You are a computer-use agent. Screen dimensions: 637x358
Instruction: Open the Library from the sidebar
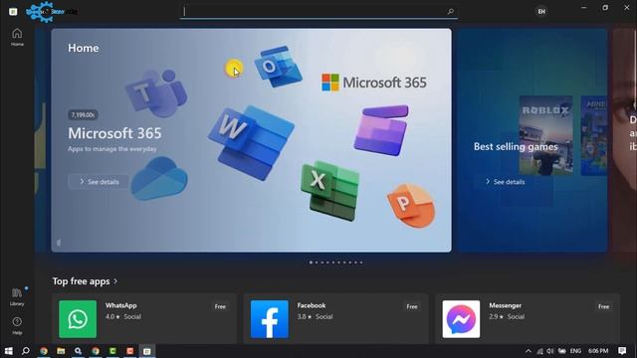(x=17, y=296)
